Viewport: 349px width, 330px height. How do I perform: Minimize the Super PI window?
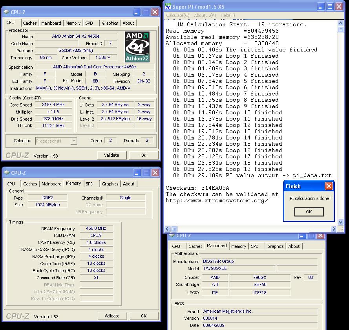click(x=320, y=7)
